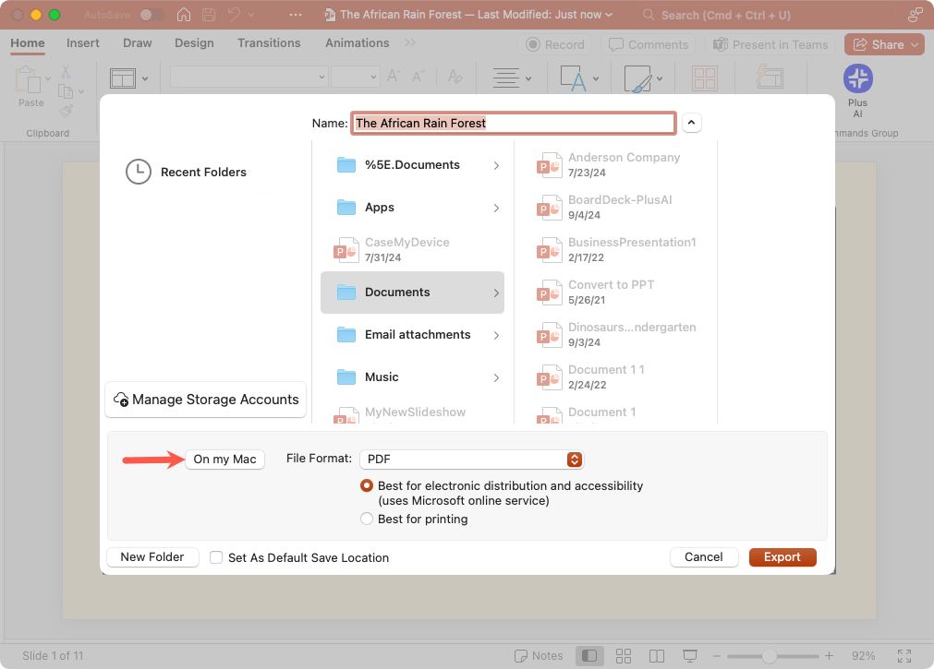Click the On my Mac button
934x669 pixels.
(224, 460)
